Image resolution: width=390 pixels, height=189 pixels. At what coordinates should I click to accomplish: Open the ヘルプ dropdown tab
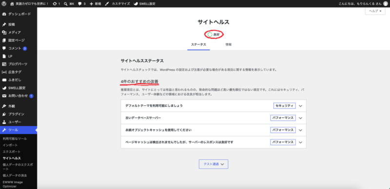375,11
